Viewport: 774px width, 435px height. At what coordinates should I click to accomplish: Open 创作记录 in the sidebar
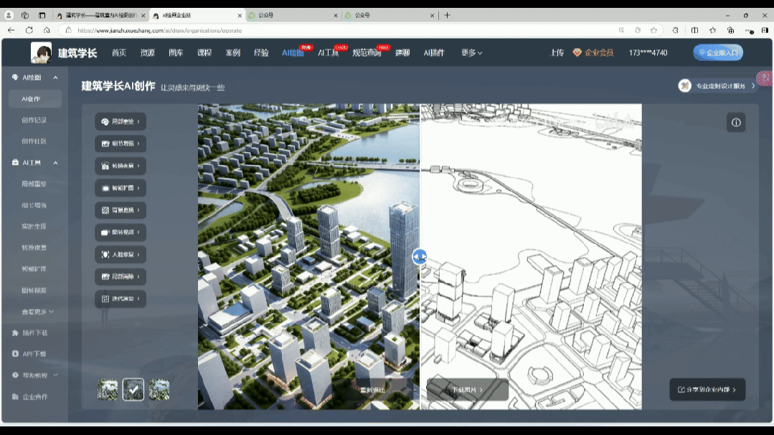[x=34, y=120]
